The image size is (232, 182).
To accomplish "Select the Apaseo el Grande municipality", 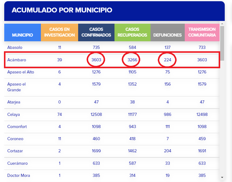I will pyautogui.click(x=16, y=87).
